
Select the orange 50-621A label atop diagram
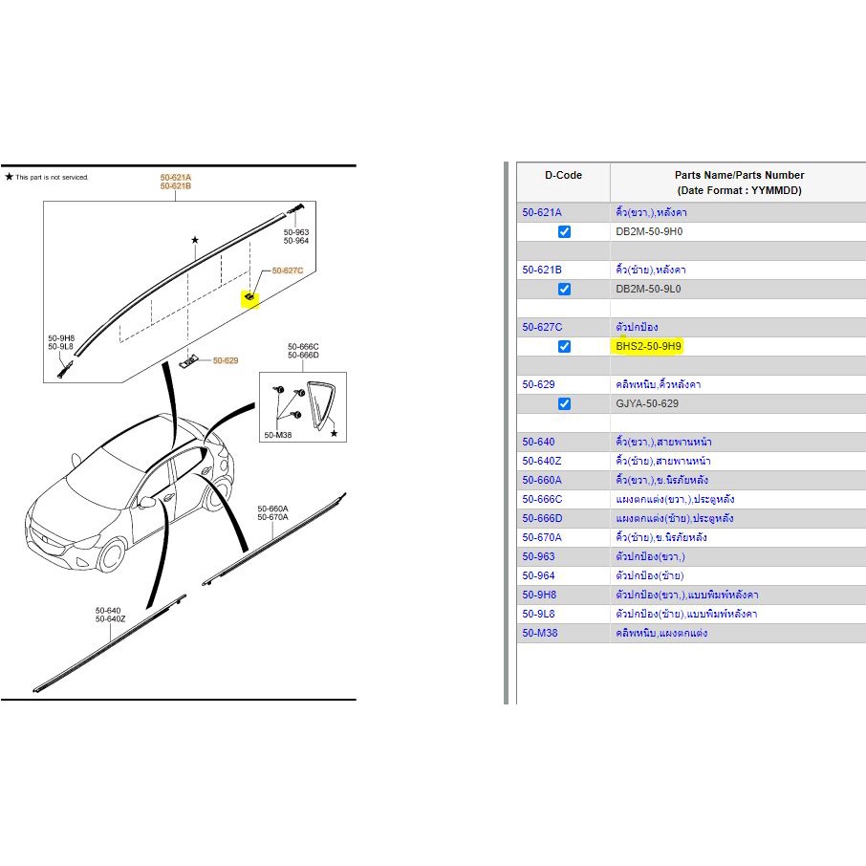point(175,177)
